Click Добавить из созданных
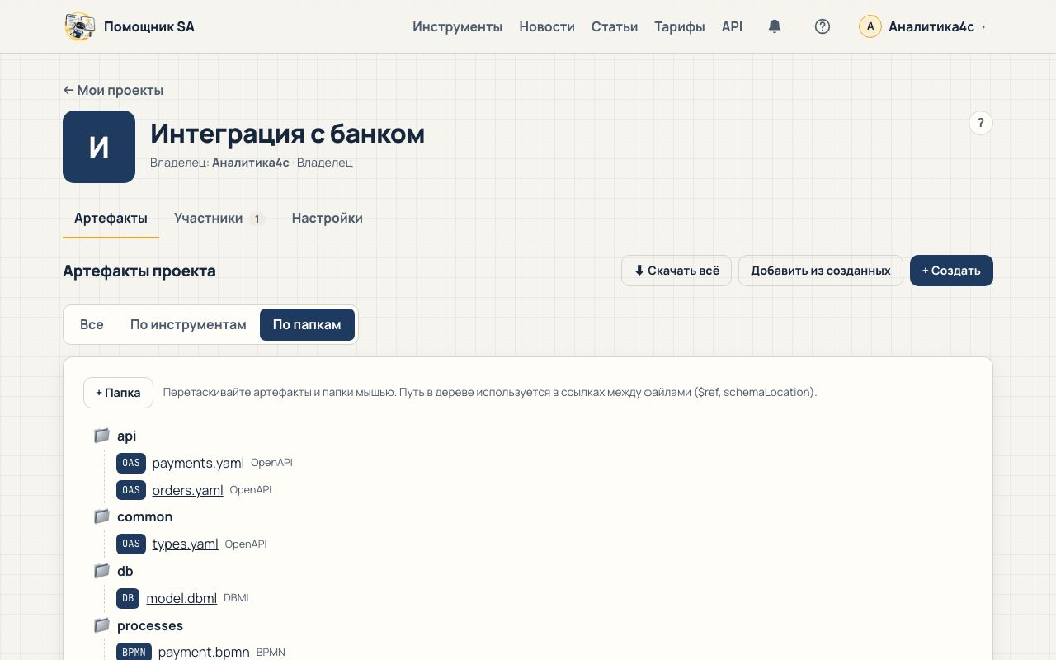 coord(821,271)
